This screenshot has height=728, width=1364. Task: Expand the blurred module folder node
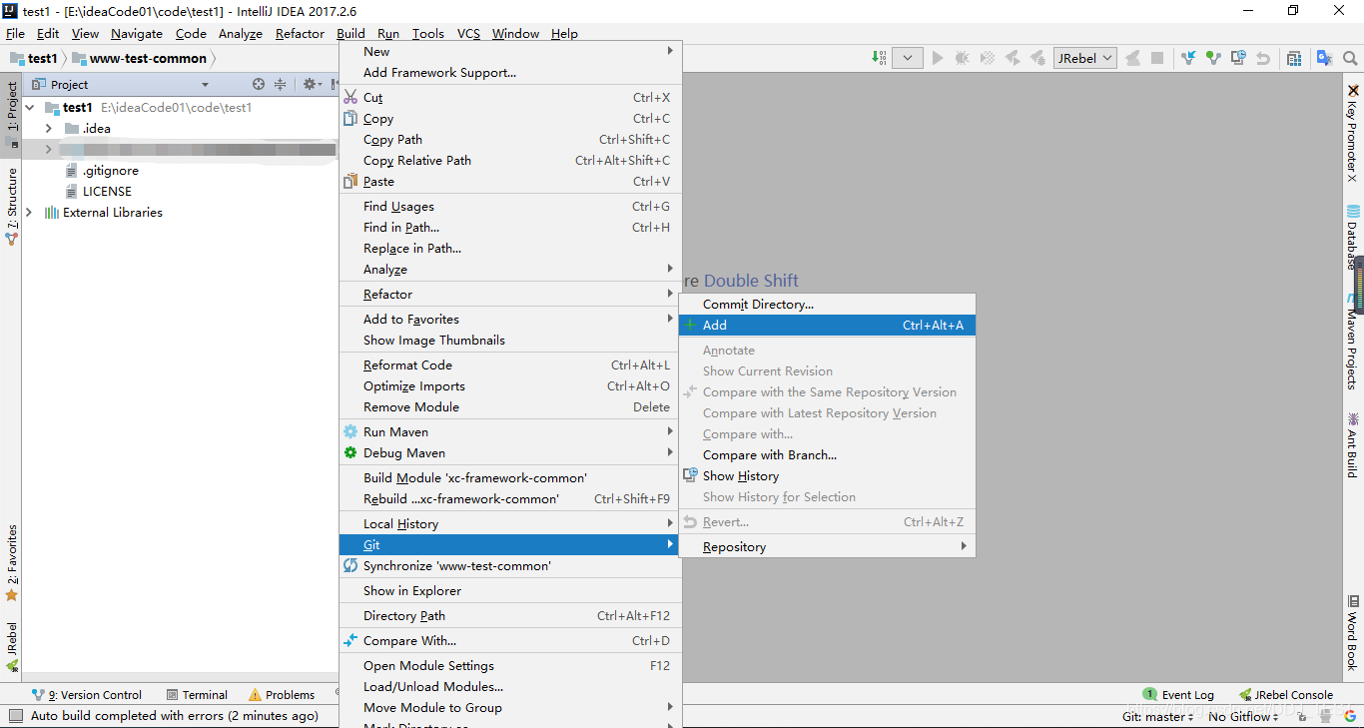pyautogui.click(x=48, y=149)
